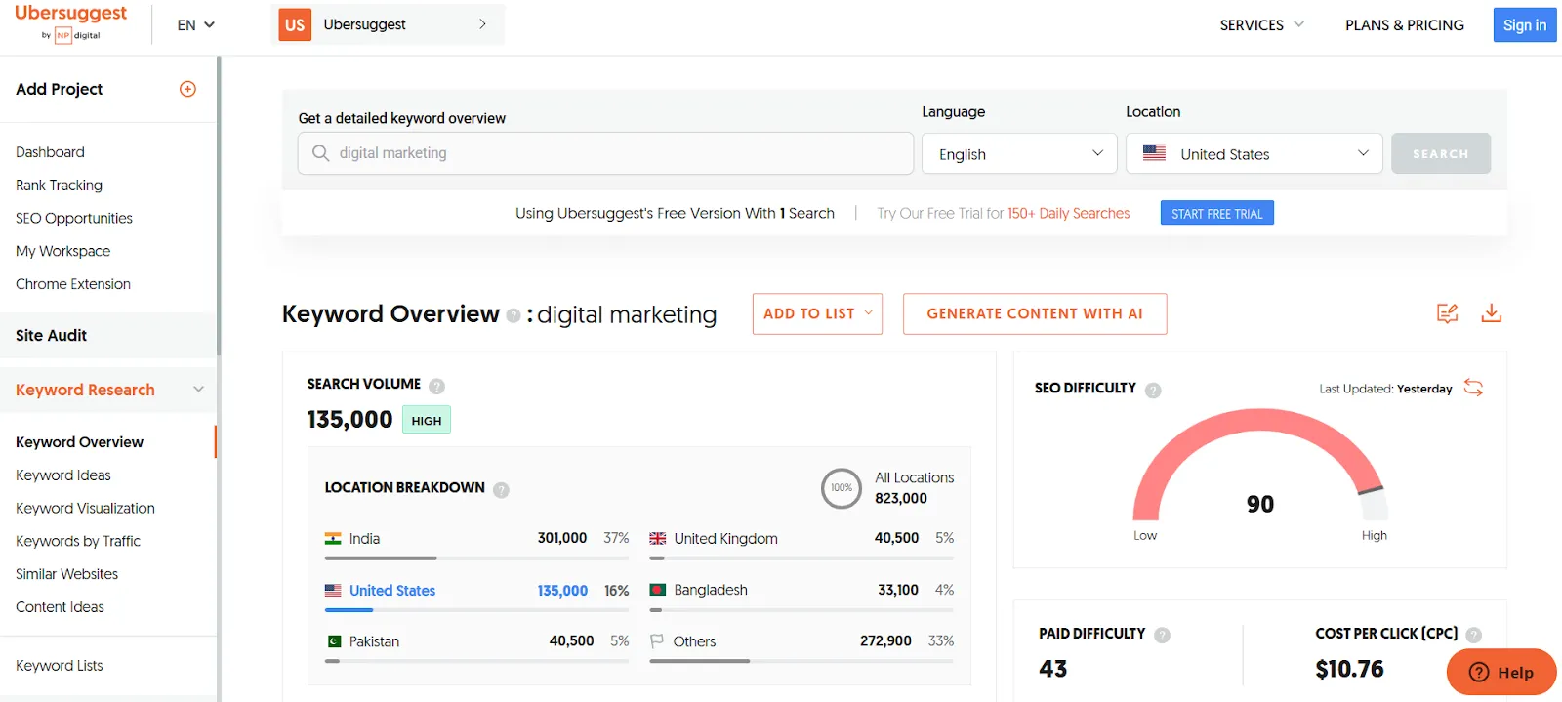Click the Location Breakdown help icon
1562x702 pixels.
(x=501, y=489)
